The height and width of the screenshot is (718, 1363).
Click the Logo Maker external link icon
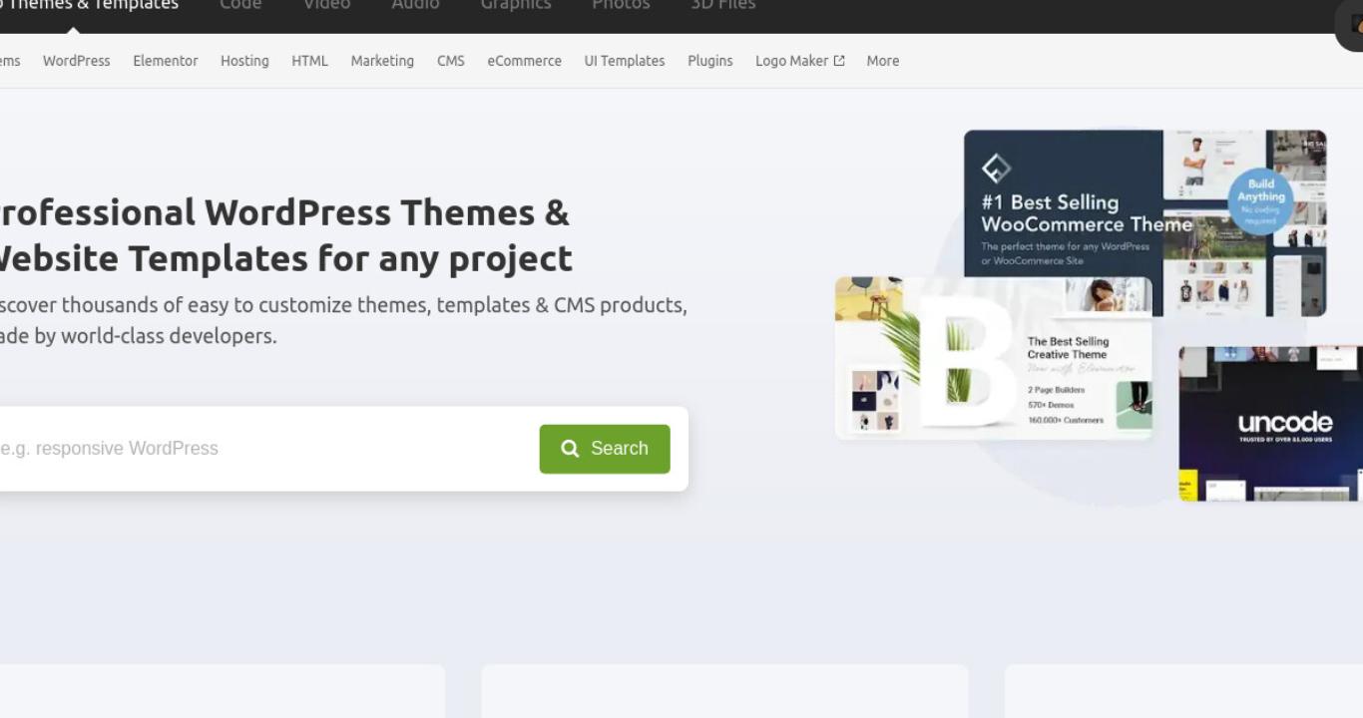839,61
